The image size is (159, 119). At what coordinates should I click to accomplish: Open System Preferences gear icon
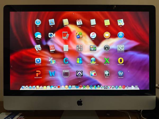(121, 48)
